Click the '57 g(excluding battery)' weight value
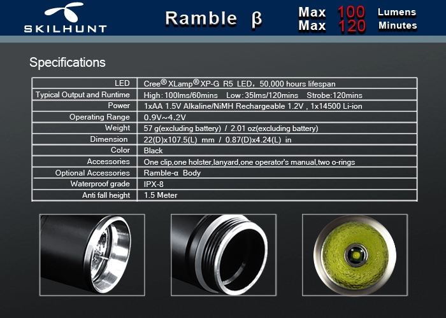Viewport: 446px width, 318px height. coord(182,128)
